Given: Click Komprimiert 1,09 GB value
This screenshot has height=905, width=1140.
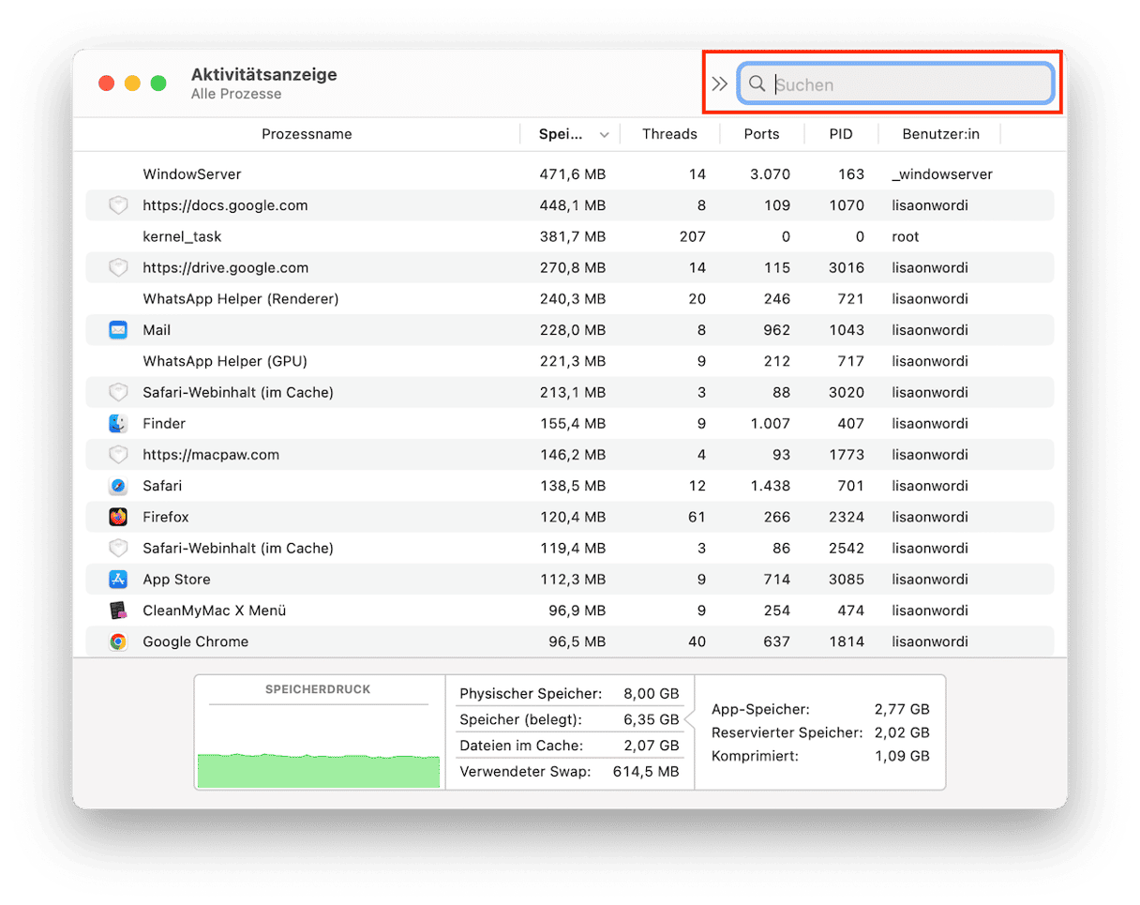Looking at the screenshot, I should (902, 755).
